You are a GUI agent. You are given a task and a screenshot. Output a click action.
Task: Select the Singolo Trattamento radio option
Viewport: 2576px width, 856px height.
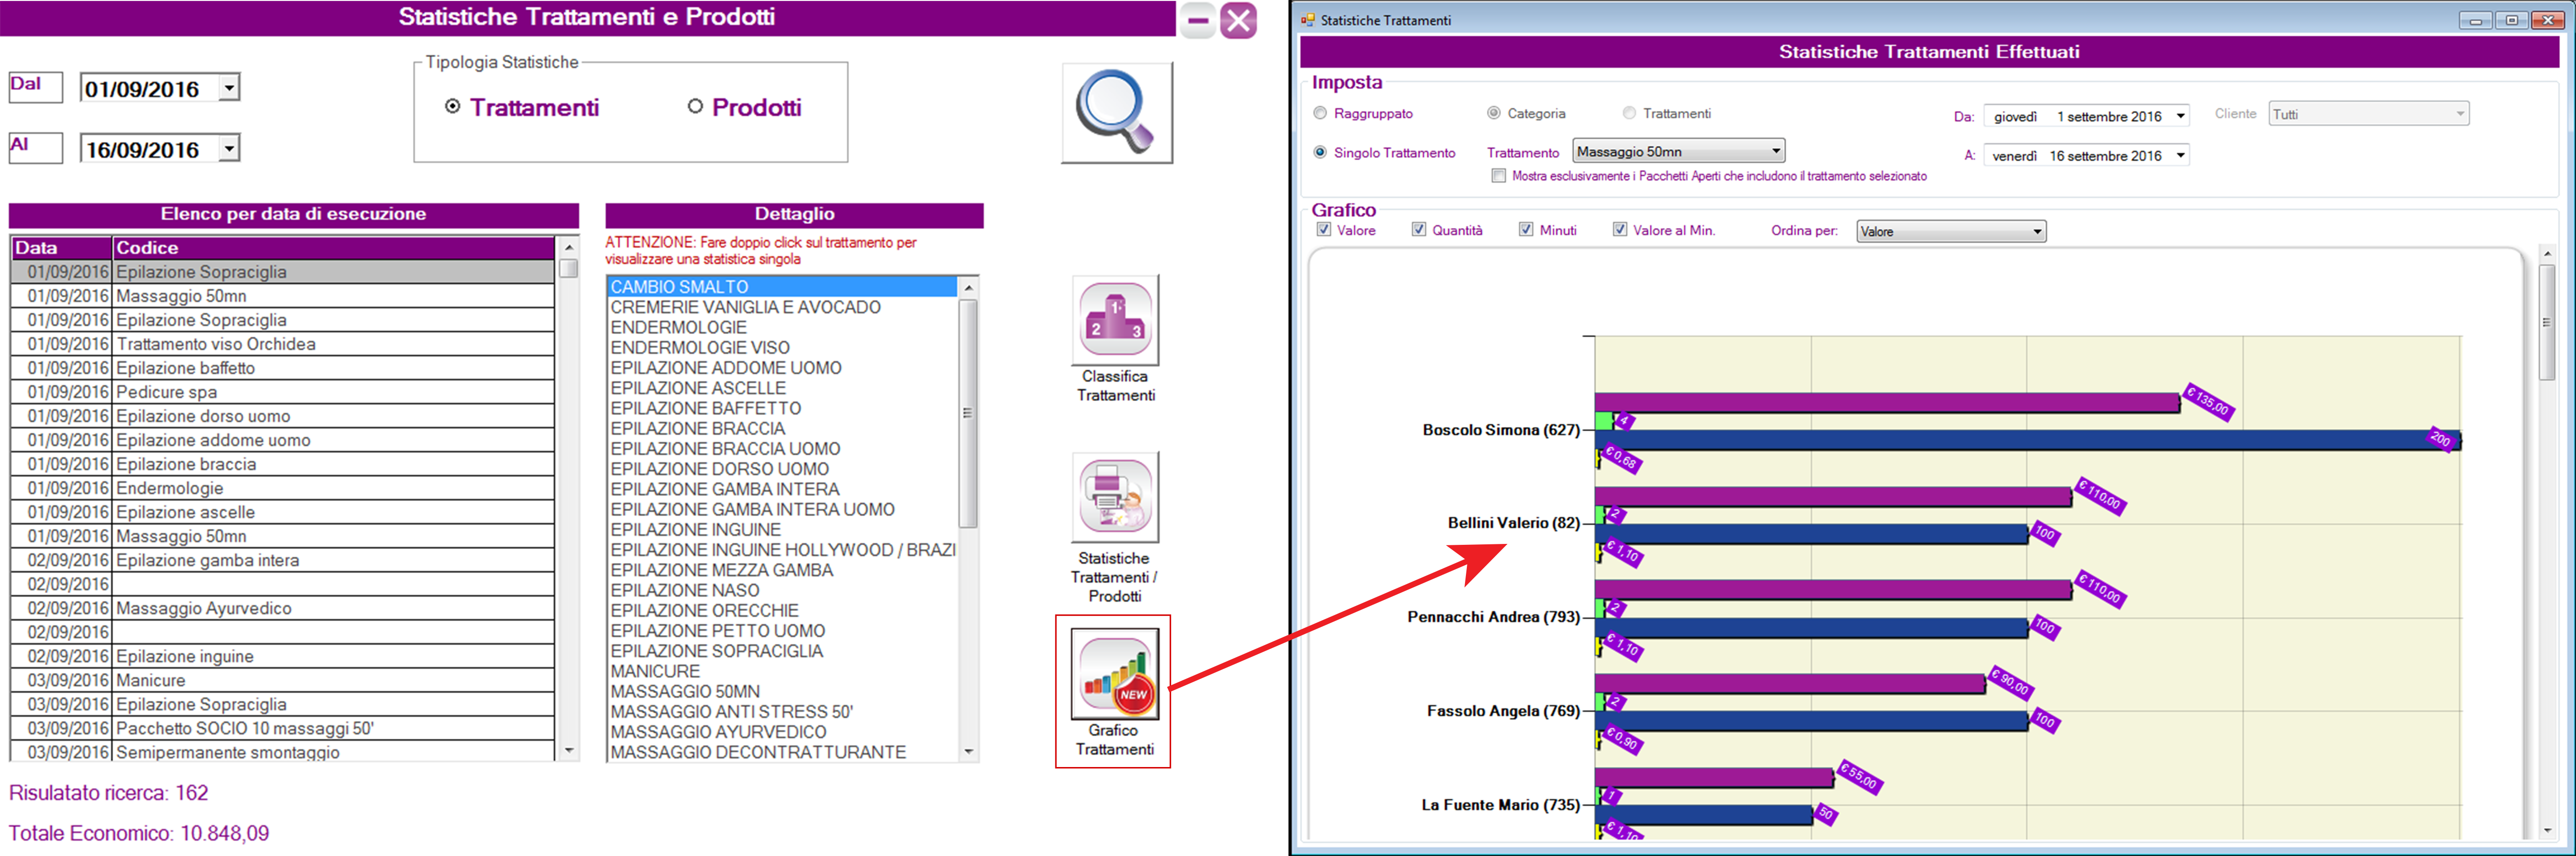click(1320, 152)
